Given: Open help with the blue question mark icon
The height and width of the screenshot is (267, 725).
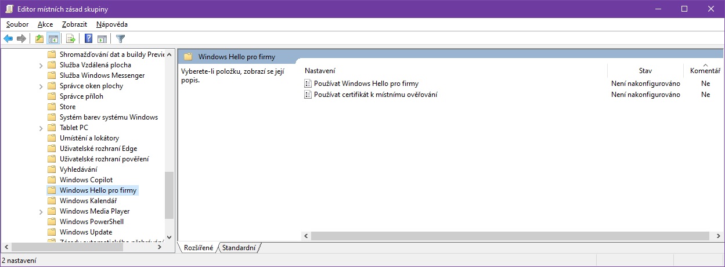Looking at the screenshot, I should point(89,39).
